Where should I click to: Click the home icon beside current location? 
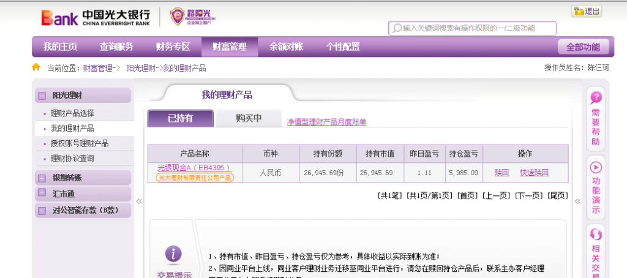pyautogui.click(x=36, y=67)
